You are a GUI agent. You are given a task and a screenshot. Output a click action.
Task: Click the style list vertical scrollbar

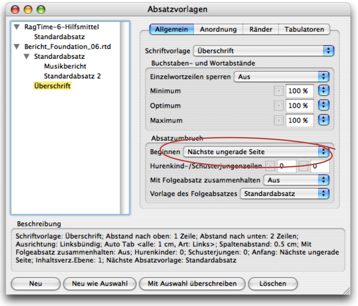coord(125,116)
